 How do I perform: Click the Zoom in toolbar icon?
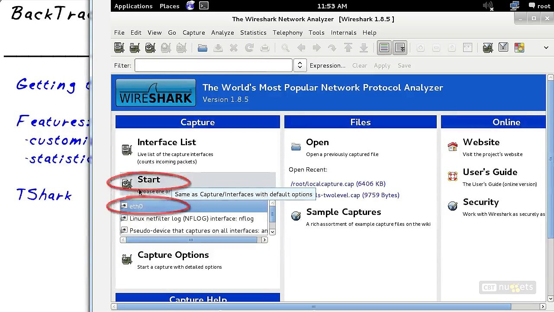point(421,48)
